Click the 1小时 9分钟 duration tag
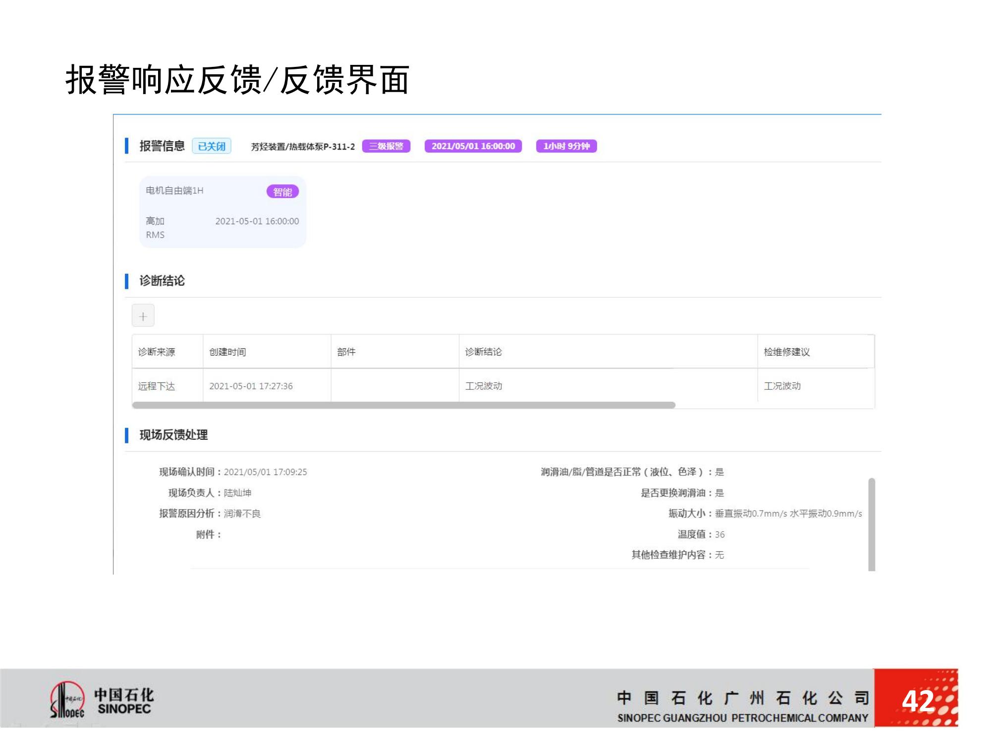Screen dimensions: 991x743 [x=566, y=146]
